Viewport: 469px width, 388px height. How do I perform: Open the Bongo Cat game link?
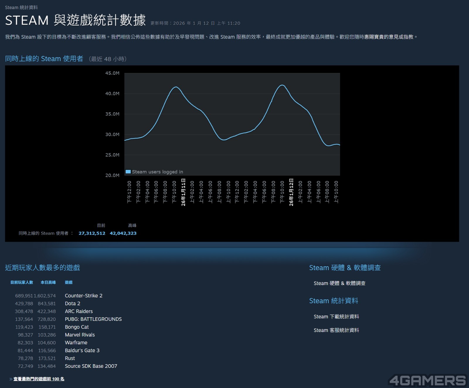[x=77, y=327]
